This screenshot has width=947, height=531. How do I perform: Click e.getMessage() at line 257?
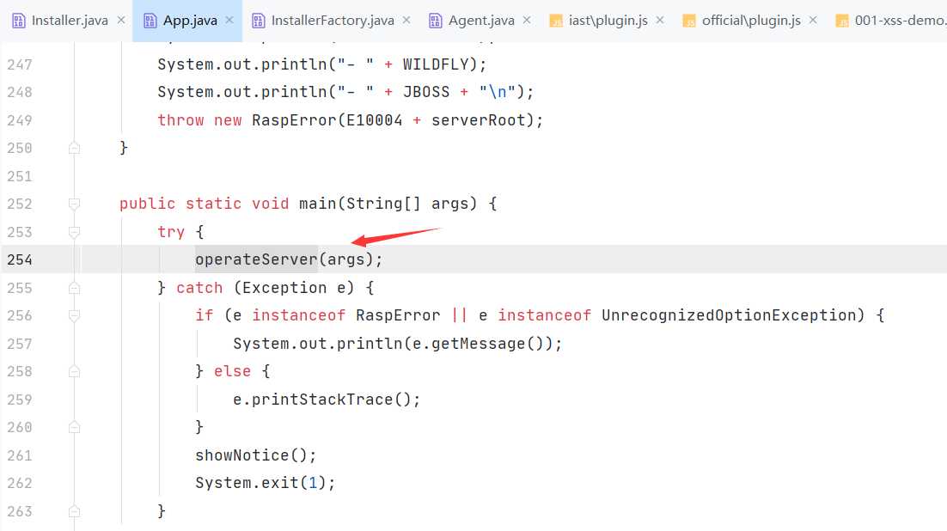[478, 344]
